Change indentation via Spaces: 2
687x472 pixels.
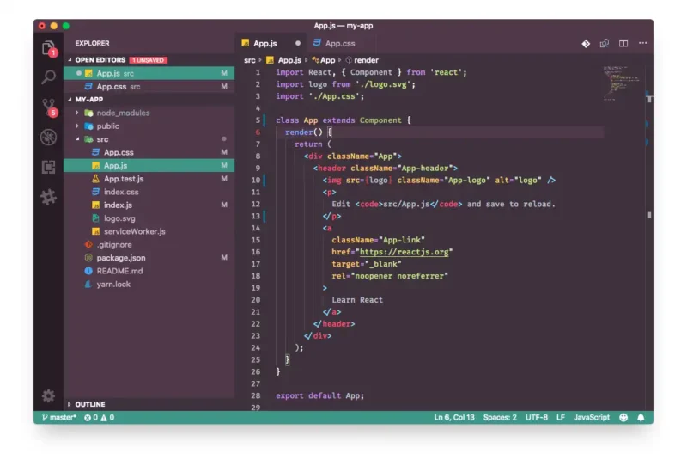(500, 418)
